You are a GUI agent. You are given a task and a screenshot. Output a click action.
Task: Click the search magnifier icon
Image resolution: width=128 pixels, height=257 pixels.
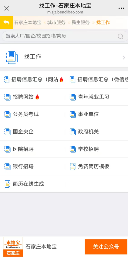pyautogui.click(x=120, y=36)
